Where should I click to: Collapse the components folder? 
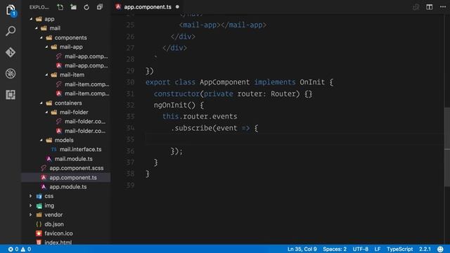41,37
